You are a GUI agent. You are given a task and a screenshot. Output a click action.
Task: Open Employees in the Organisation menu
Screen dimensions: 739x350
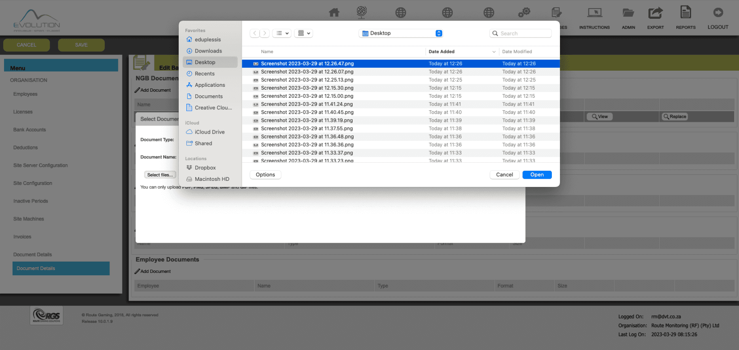pyautogui.click(x=25, y=94)
